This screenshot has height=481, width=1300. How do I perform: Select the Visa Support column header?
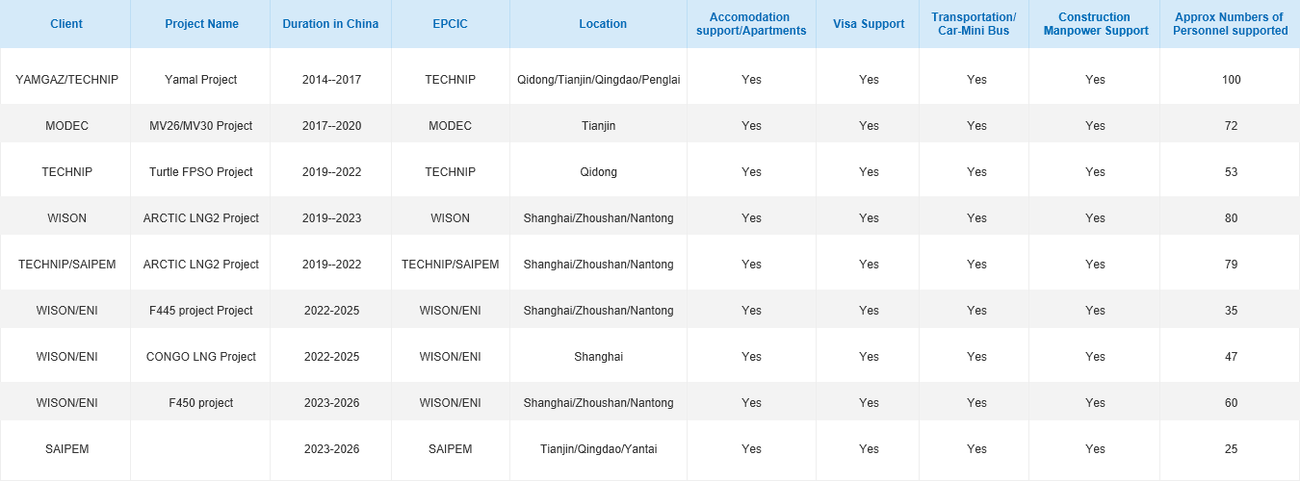coord(869,24)
